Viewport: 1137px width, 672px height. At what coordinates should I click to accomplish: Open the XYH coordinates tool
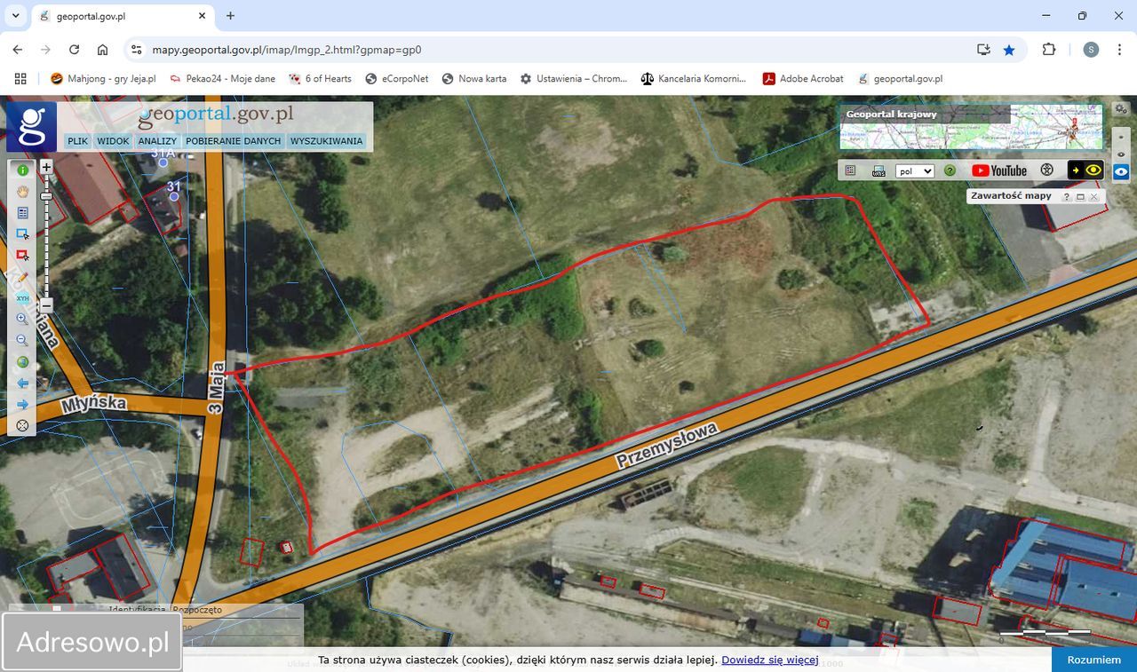22,298
